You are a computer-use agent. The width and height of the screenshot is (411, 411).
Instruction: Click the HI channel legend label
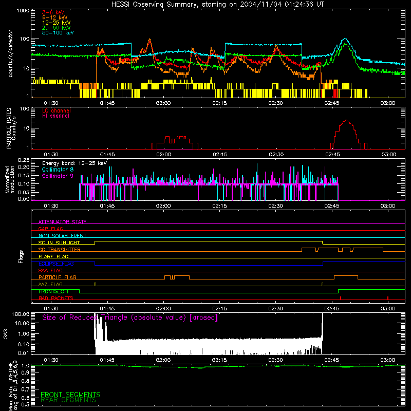pyautogui.click(x=55, y=116)
